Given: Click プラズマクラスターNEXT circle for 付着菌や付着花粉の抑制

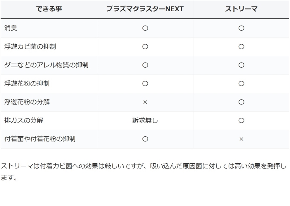Looking at the screenshot, I should click(145, 139).
